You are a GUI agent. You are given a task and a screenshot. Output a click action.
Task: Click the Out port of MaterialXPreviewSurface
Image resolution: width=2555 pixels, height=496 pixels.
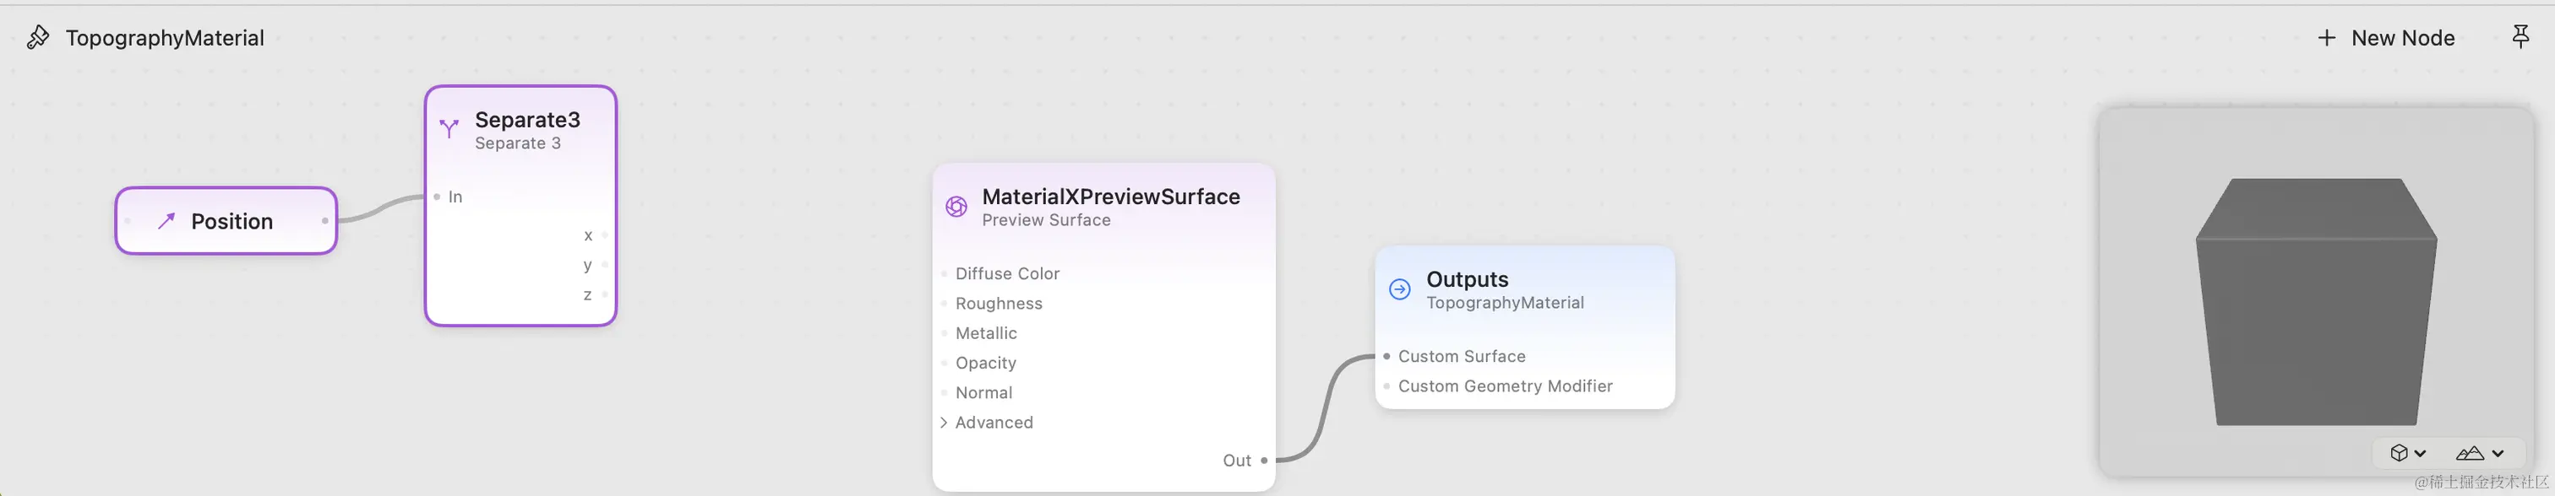pos(1264,461)
